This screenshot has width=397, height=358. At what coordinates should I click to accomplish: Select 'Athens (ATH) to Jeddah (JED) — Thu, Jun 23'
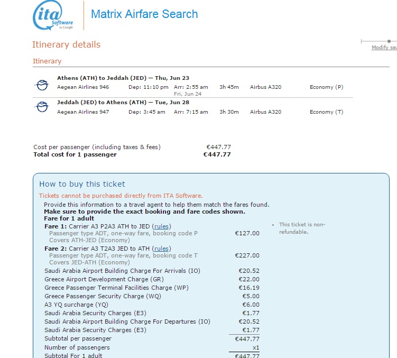click(x=123, y=78)
